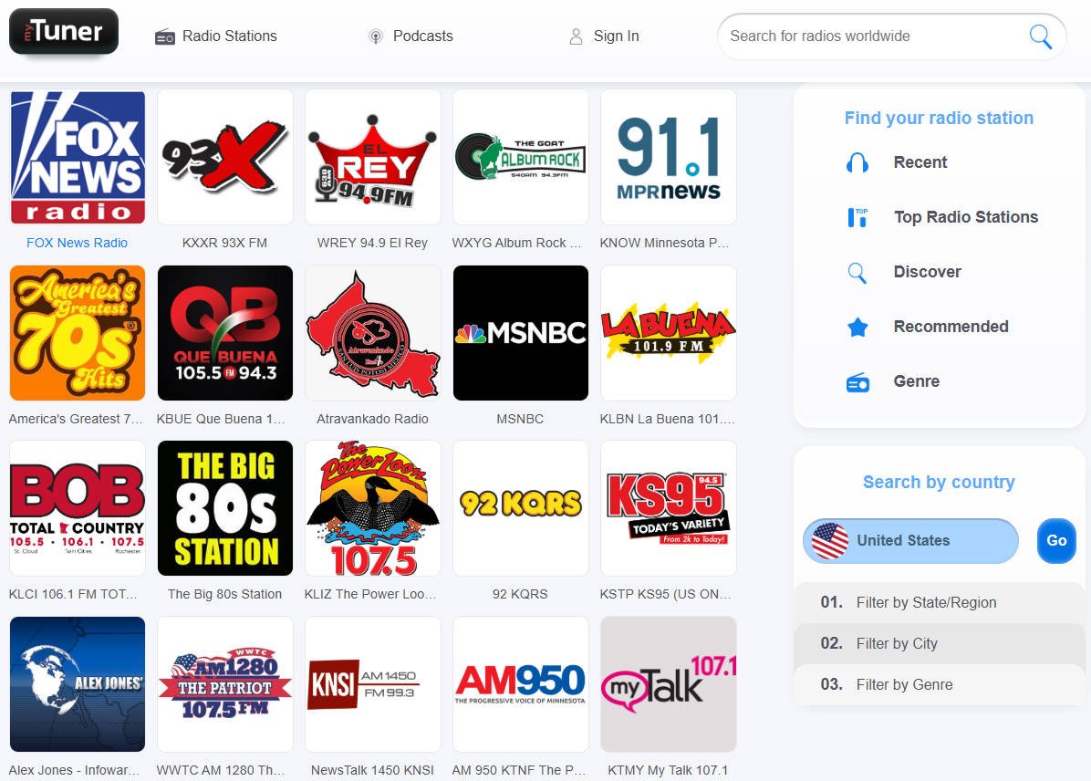Image resolution: width=1091 pixels, height=781 pixels.
Task: Open the 92 KQRS logo thumbnail
Action: pyautogui.click(x=521, y=508)
